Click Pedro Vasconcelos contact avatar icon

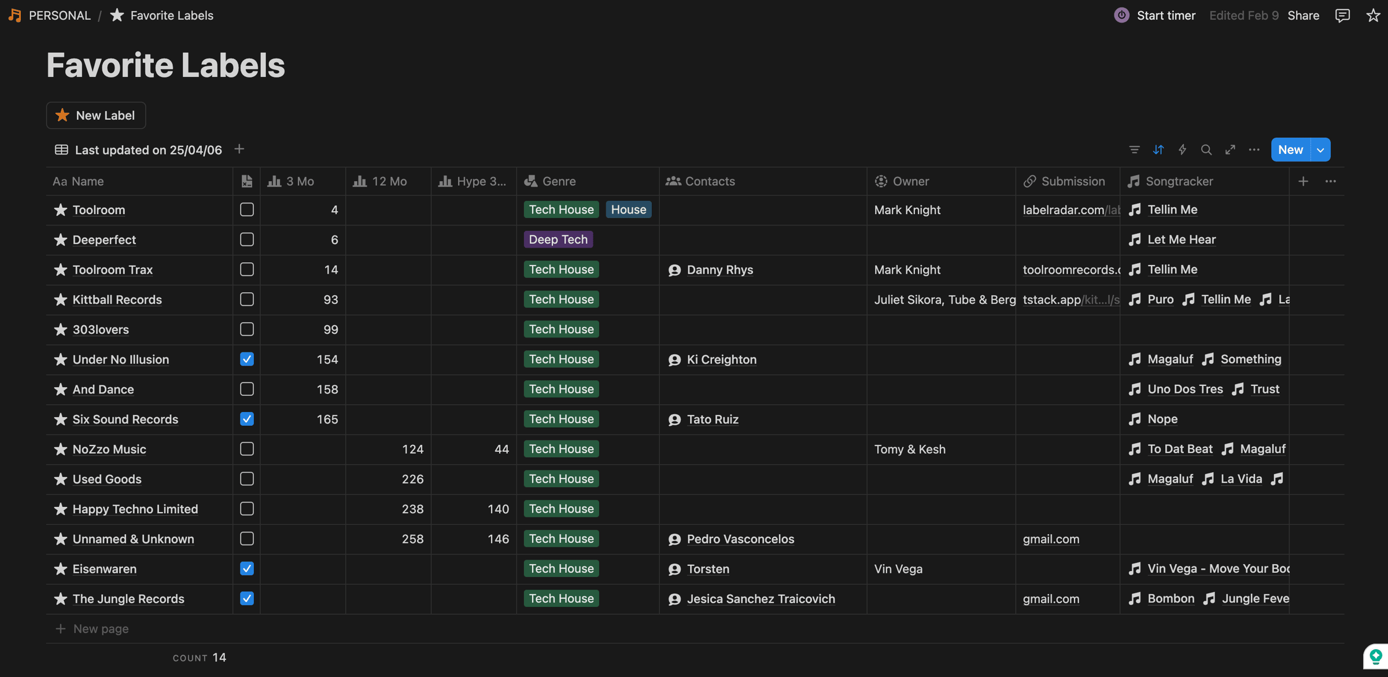tap(674, 539)
